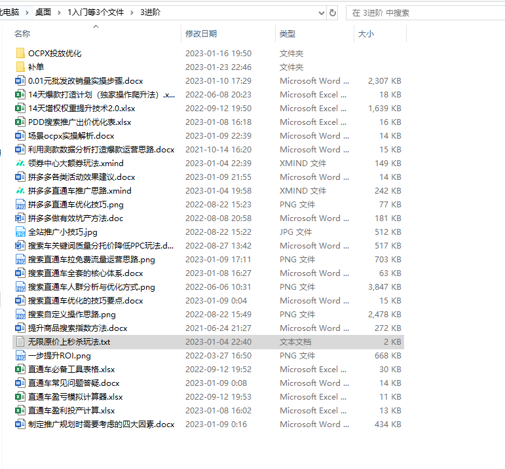
Task: Click the 434 KB size cell
Action: (388, 425)
